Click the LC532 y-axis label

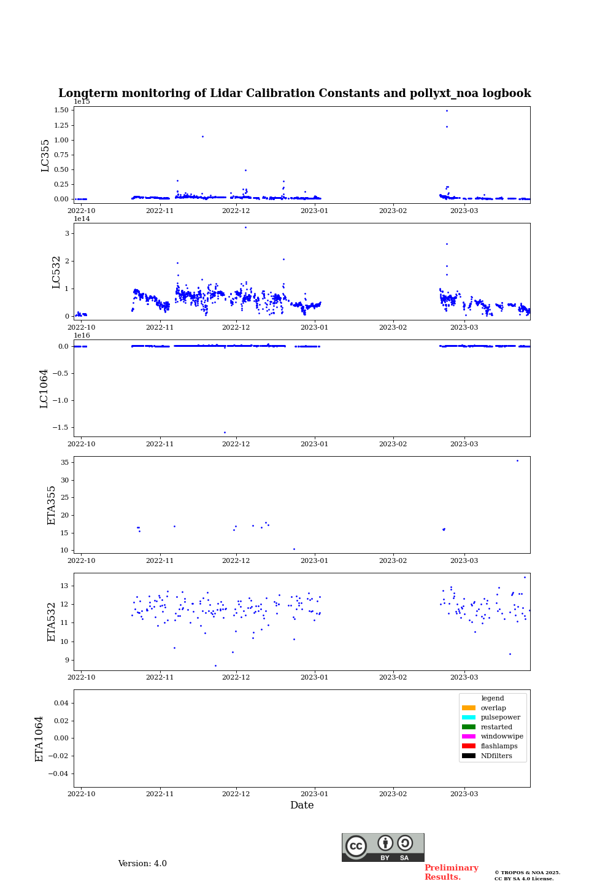point(56,272)
